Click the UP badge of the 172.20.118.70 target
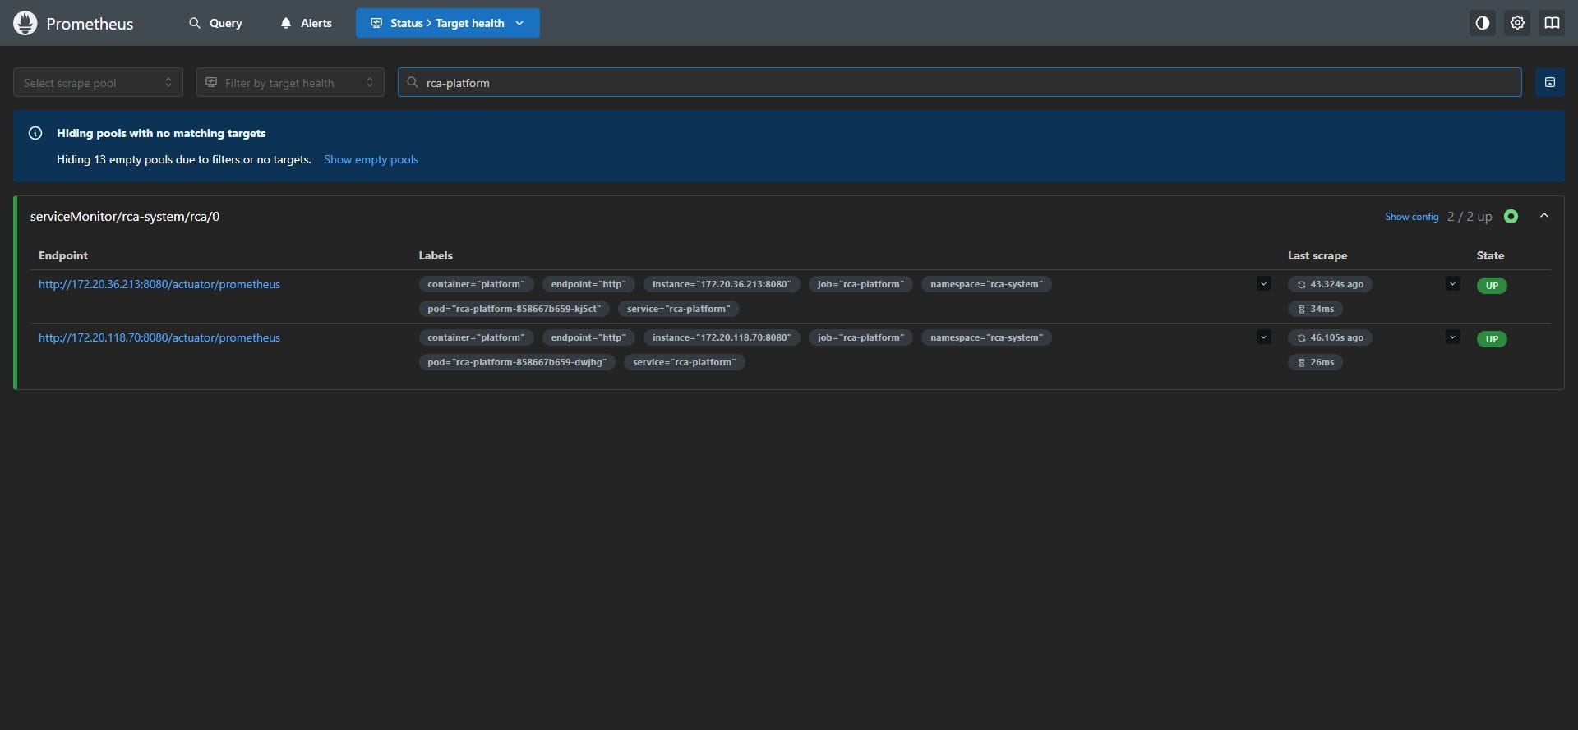 click(x=1492, y=339)
